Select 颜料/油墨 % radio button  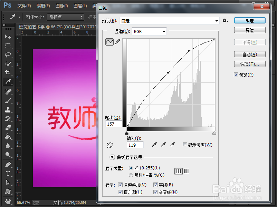point(131,175)
